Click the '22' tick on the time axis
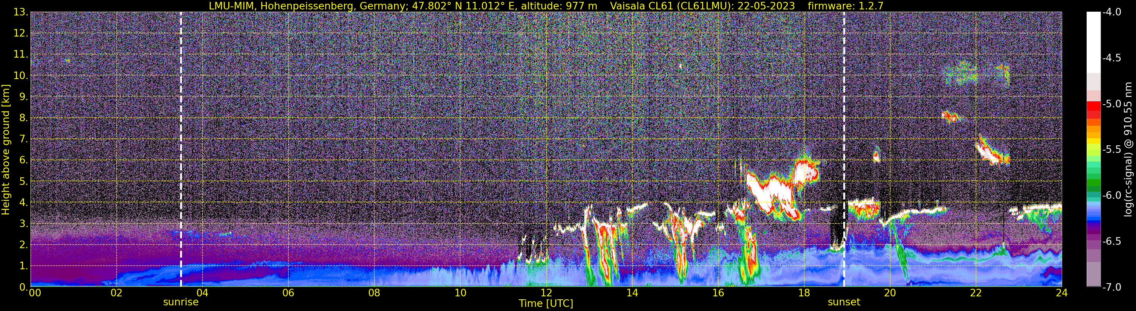The width and height of the screenshot is (1136, 311). click(976, 293)
